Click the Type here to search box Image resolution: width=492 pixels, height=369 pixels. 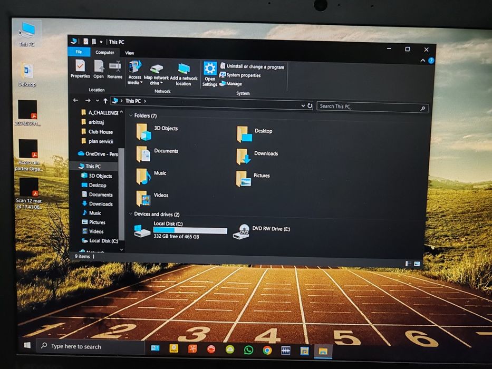tap(90, 346)
